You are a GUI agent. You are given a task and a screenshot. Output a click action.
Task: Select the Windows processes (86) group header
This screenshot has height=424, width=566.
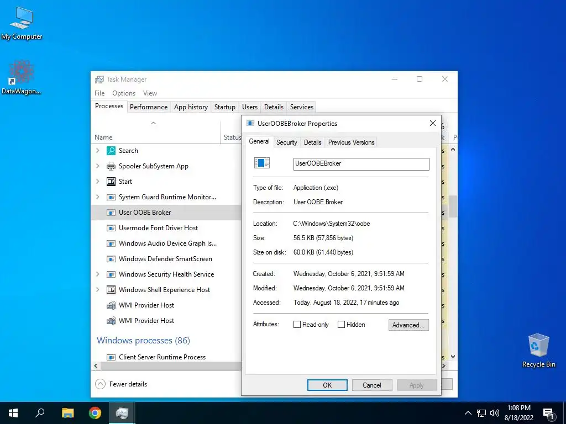143,340
